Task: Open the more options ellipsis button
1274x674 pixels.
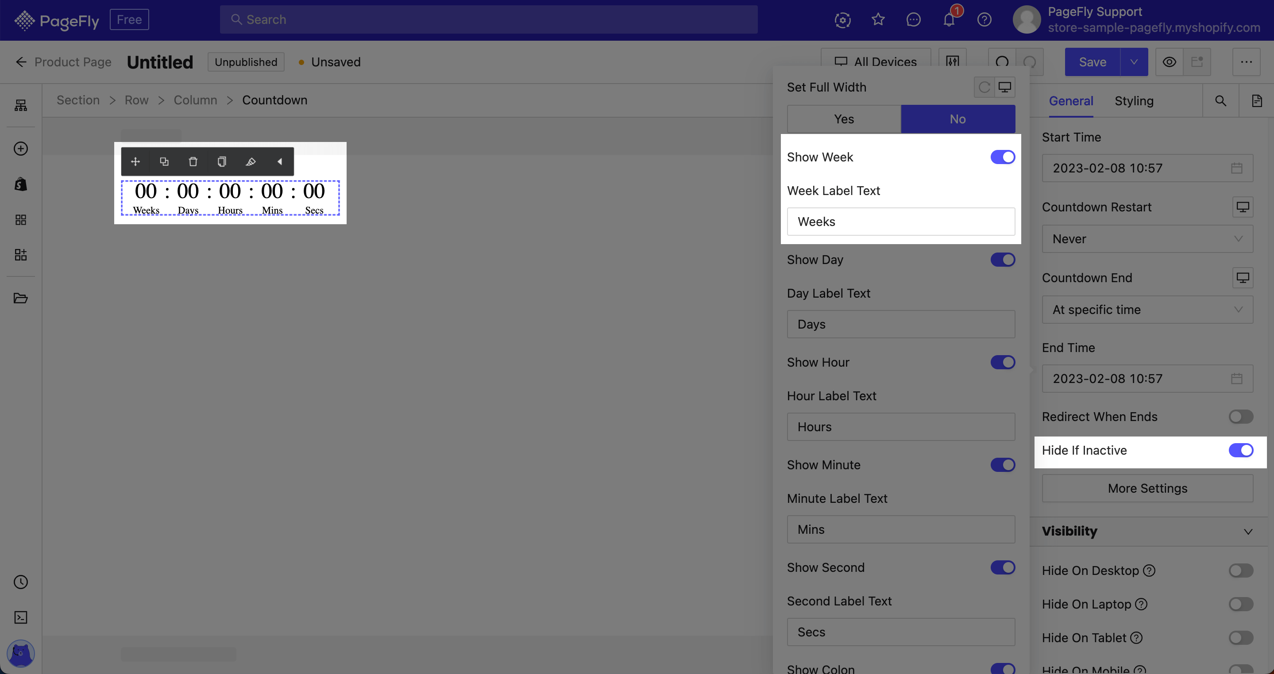Action: pos(1246,62)
